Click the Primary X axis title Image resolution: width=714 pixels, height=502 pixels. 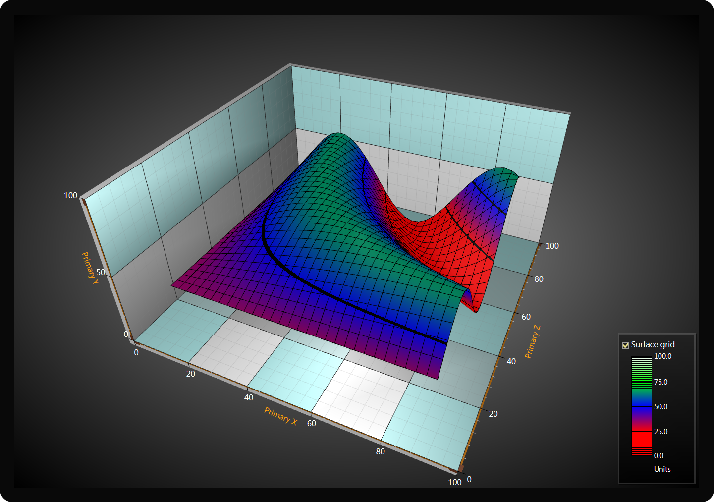pyautogui.click(x=280, y=416)
